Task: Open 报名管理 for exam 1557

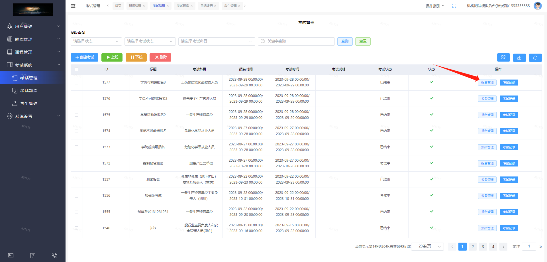Action: [487, 180]
